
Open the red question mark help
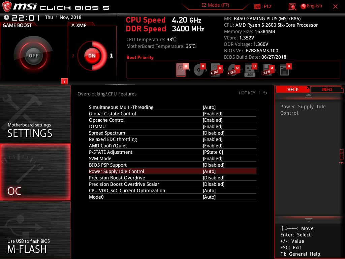tap(64, 81)
